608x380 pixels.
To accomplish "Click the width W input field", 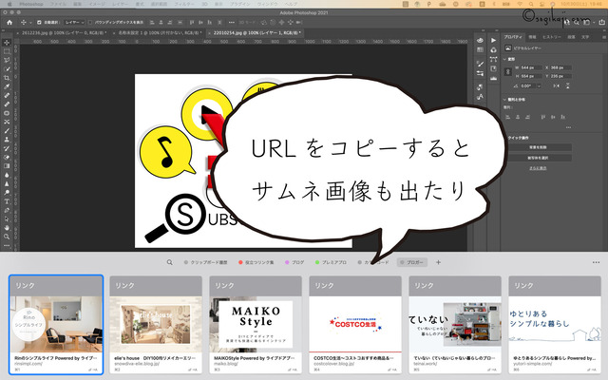I will point(531,67).
